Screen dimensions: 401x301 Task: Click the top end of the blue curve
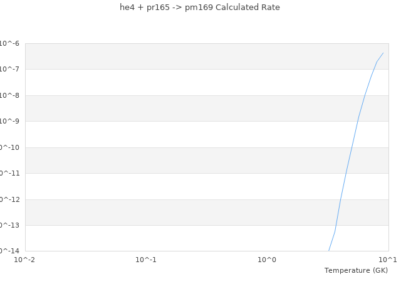point(383,53)
